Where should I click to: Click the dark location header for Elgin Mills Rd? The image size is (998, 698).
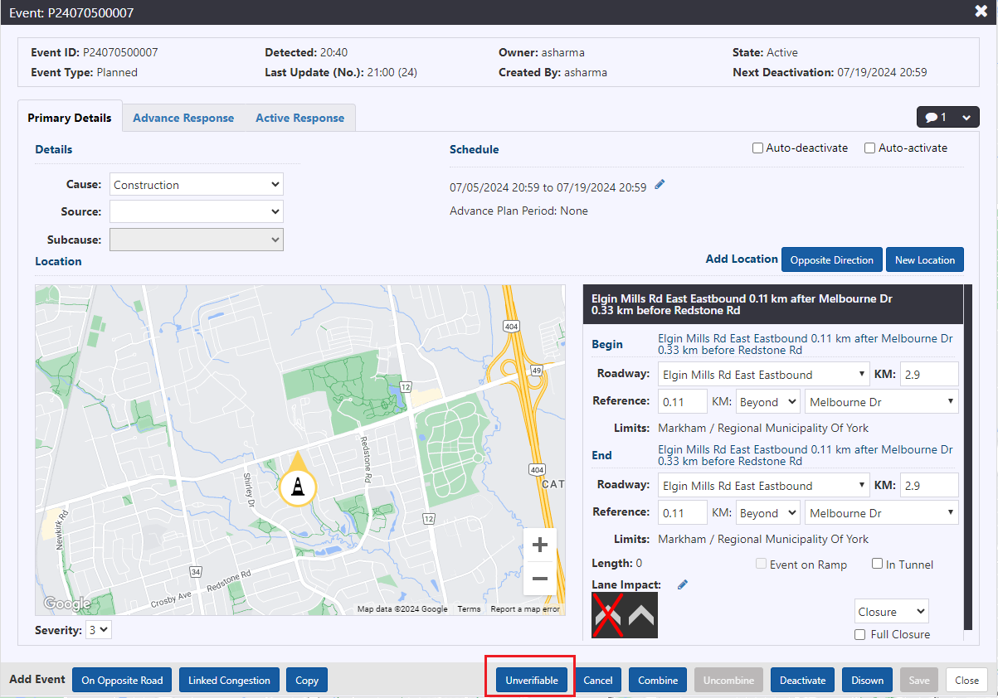click(773, 304)
